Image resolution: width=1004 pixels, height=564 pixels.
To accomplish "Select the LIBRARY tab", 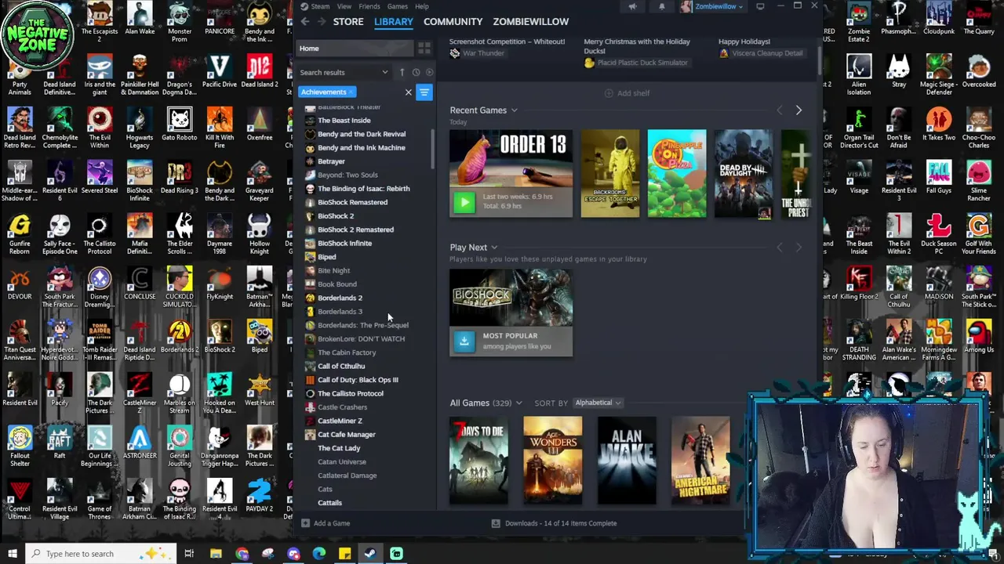I will coord(394,22).
